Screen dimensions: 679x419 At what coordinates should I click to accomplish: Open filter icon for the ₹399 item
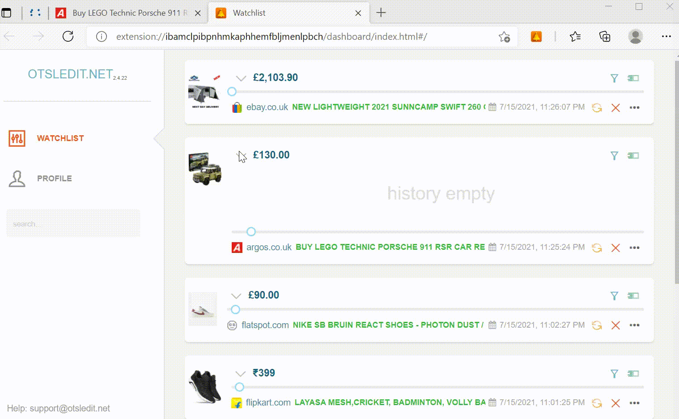tap(614, 374)
